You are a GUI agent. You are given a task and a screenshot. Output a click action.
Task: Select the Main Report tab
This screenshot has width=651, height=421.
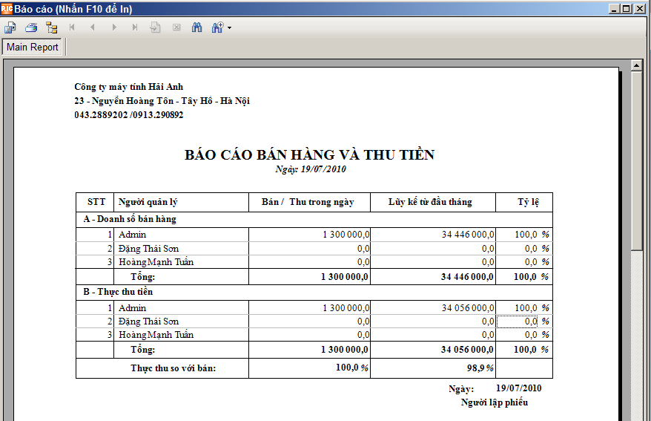[33, 47]
